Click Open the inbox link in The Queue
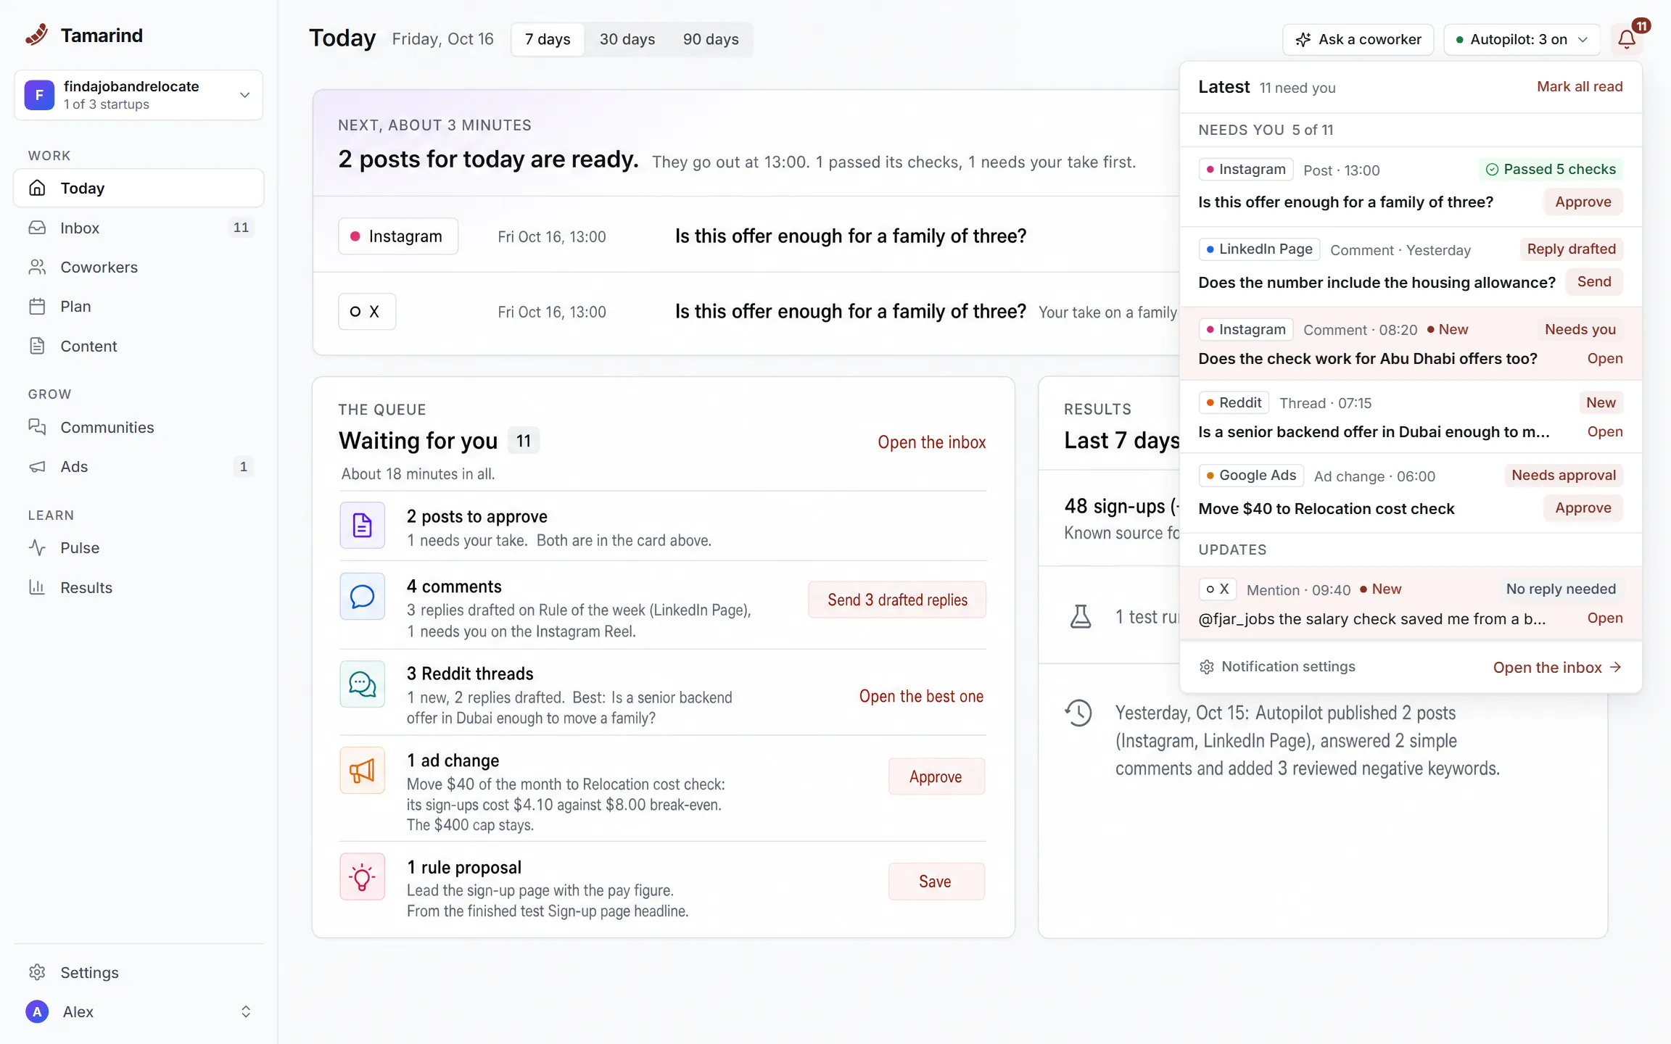The width and height of the screenshot is (1671, 1044). tap(931, 442)
